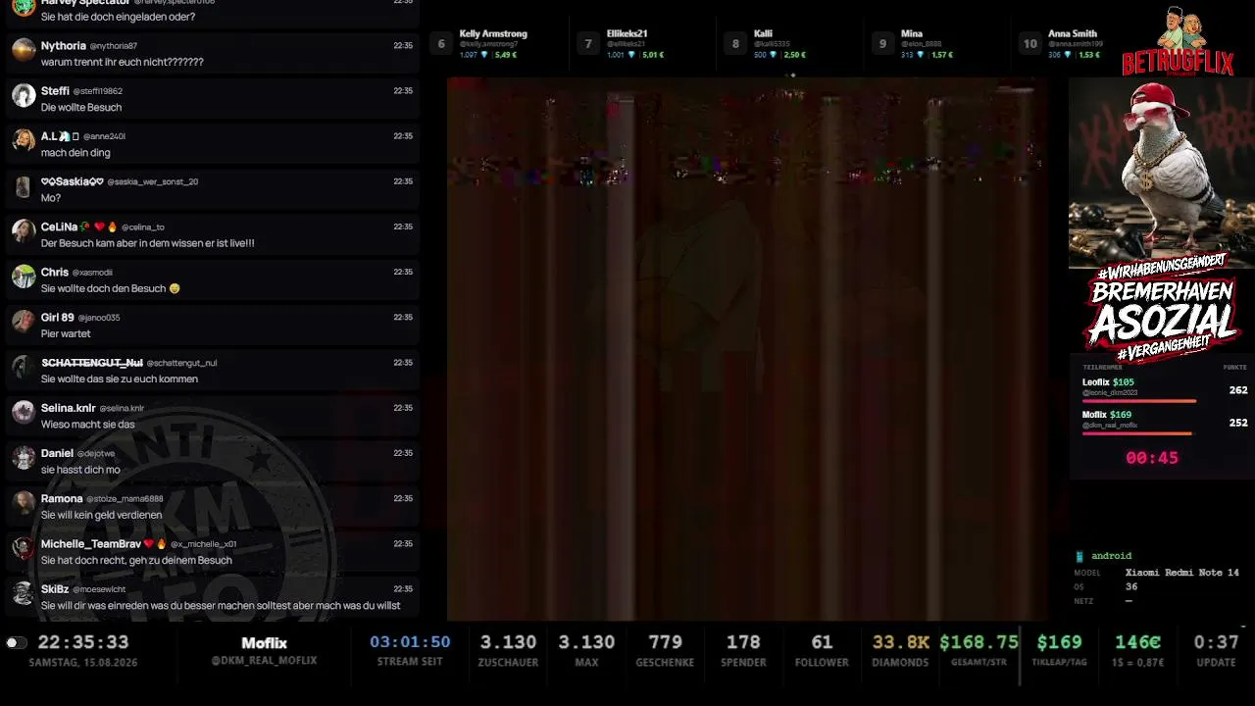Click Selina.knlr's avatar
Image resolution: width=1255 pixels, height=706 pixels.
tap(24, 411)
